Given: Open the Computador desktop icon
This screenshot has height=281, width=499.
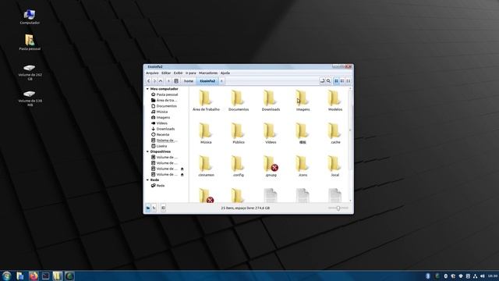Looking at the screenshot, I should click(x=30, y=17).
